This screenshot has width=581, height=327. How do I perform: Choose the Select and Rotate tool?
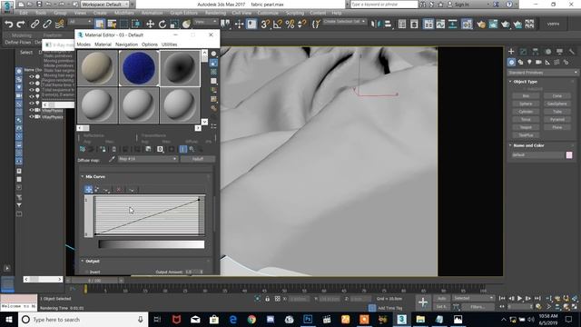(162, 25)
